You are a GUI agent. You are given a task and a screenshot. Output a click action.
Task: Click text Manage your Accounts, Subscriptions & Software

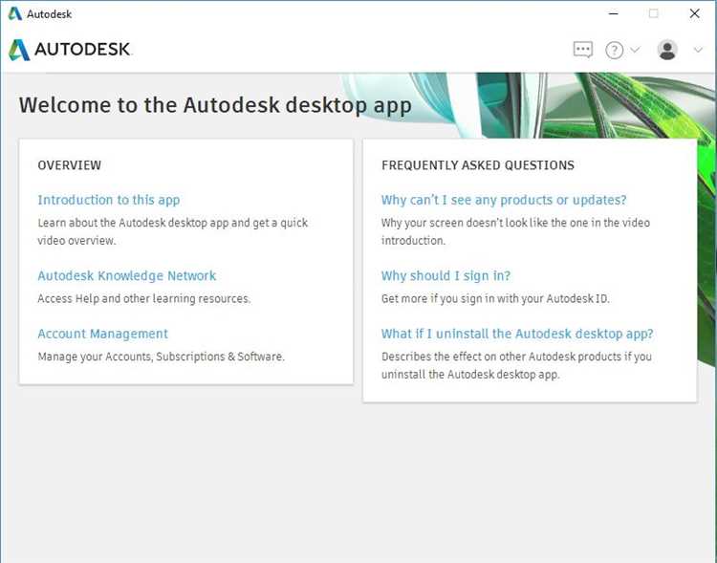(161, 357)
